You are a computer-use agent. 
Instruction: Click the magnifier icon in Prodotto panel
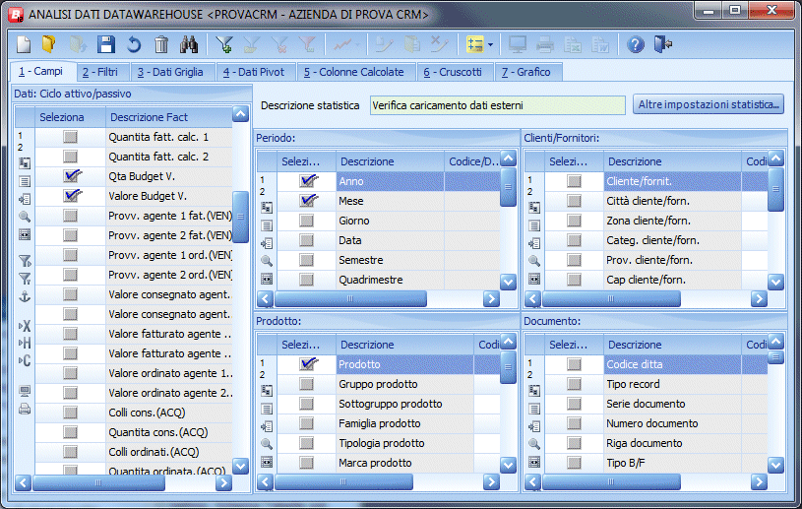click(x=267, y=444)
